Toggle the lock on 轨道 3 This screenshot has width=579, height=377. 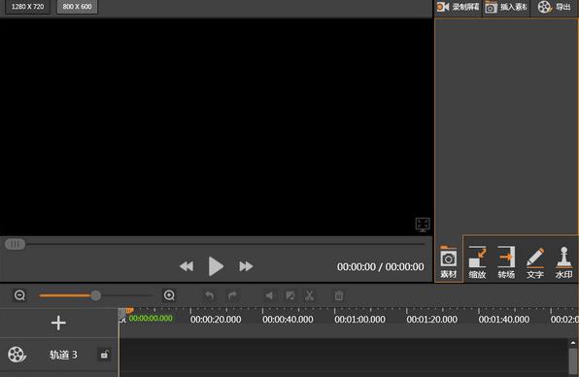point(104,355)
